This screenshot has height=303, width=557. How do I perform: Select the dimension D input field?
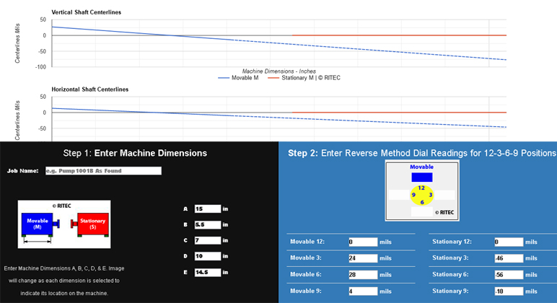[x=207, y=256]
